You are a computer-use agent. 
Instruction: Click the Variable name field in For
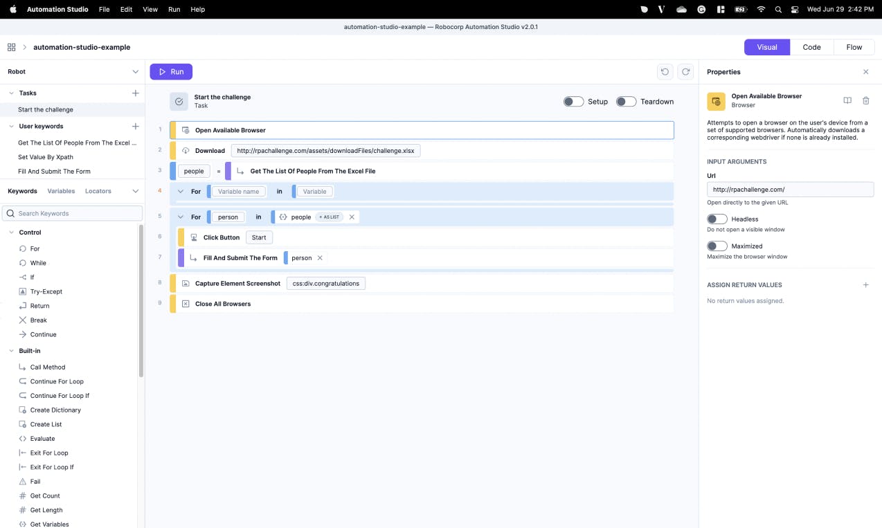[238, 192]
